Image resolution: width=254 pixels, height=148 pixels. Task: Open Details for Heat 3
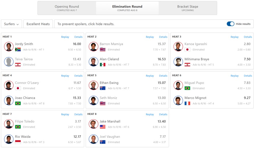(248, 37)
